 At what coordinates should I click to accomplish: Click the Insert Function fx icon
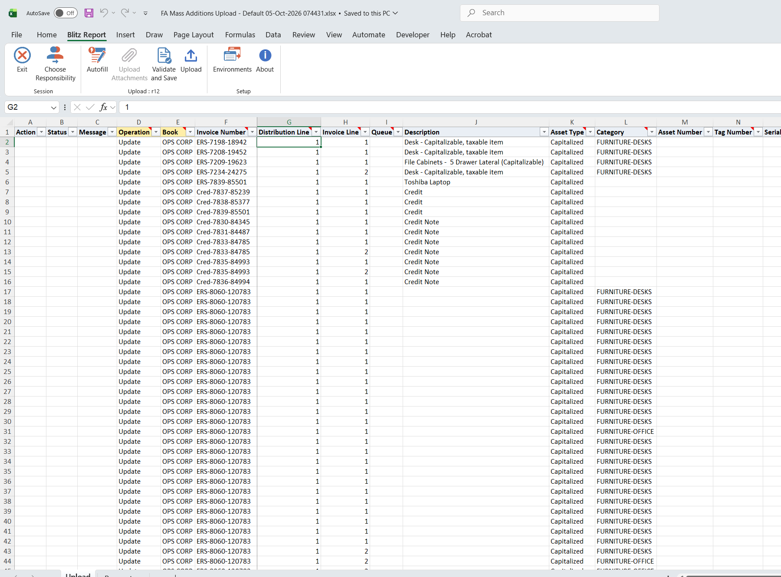coord(103,107)
